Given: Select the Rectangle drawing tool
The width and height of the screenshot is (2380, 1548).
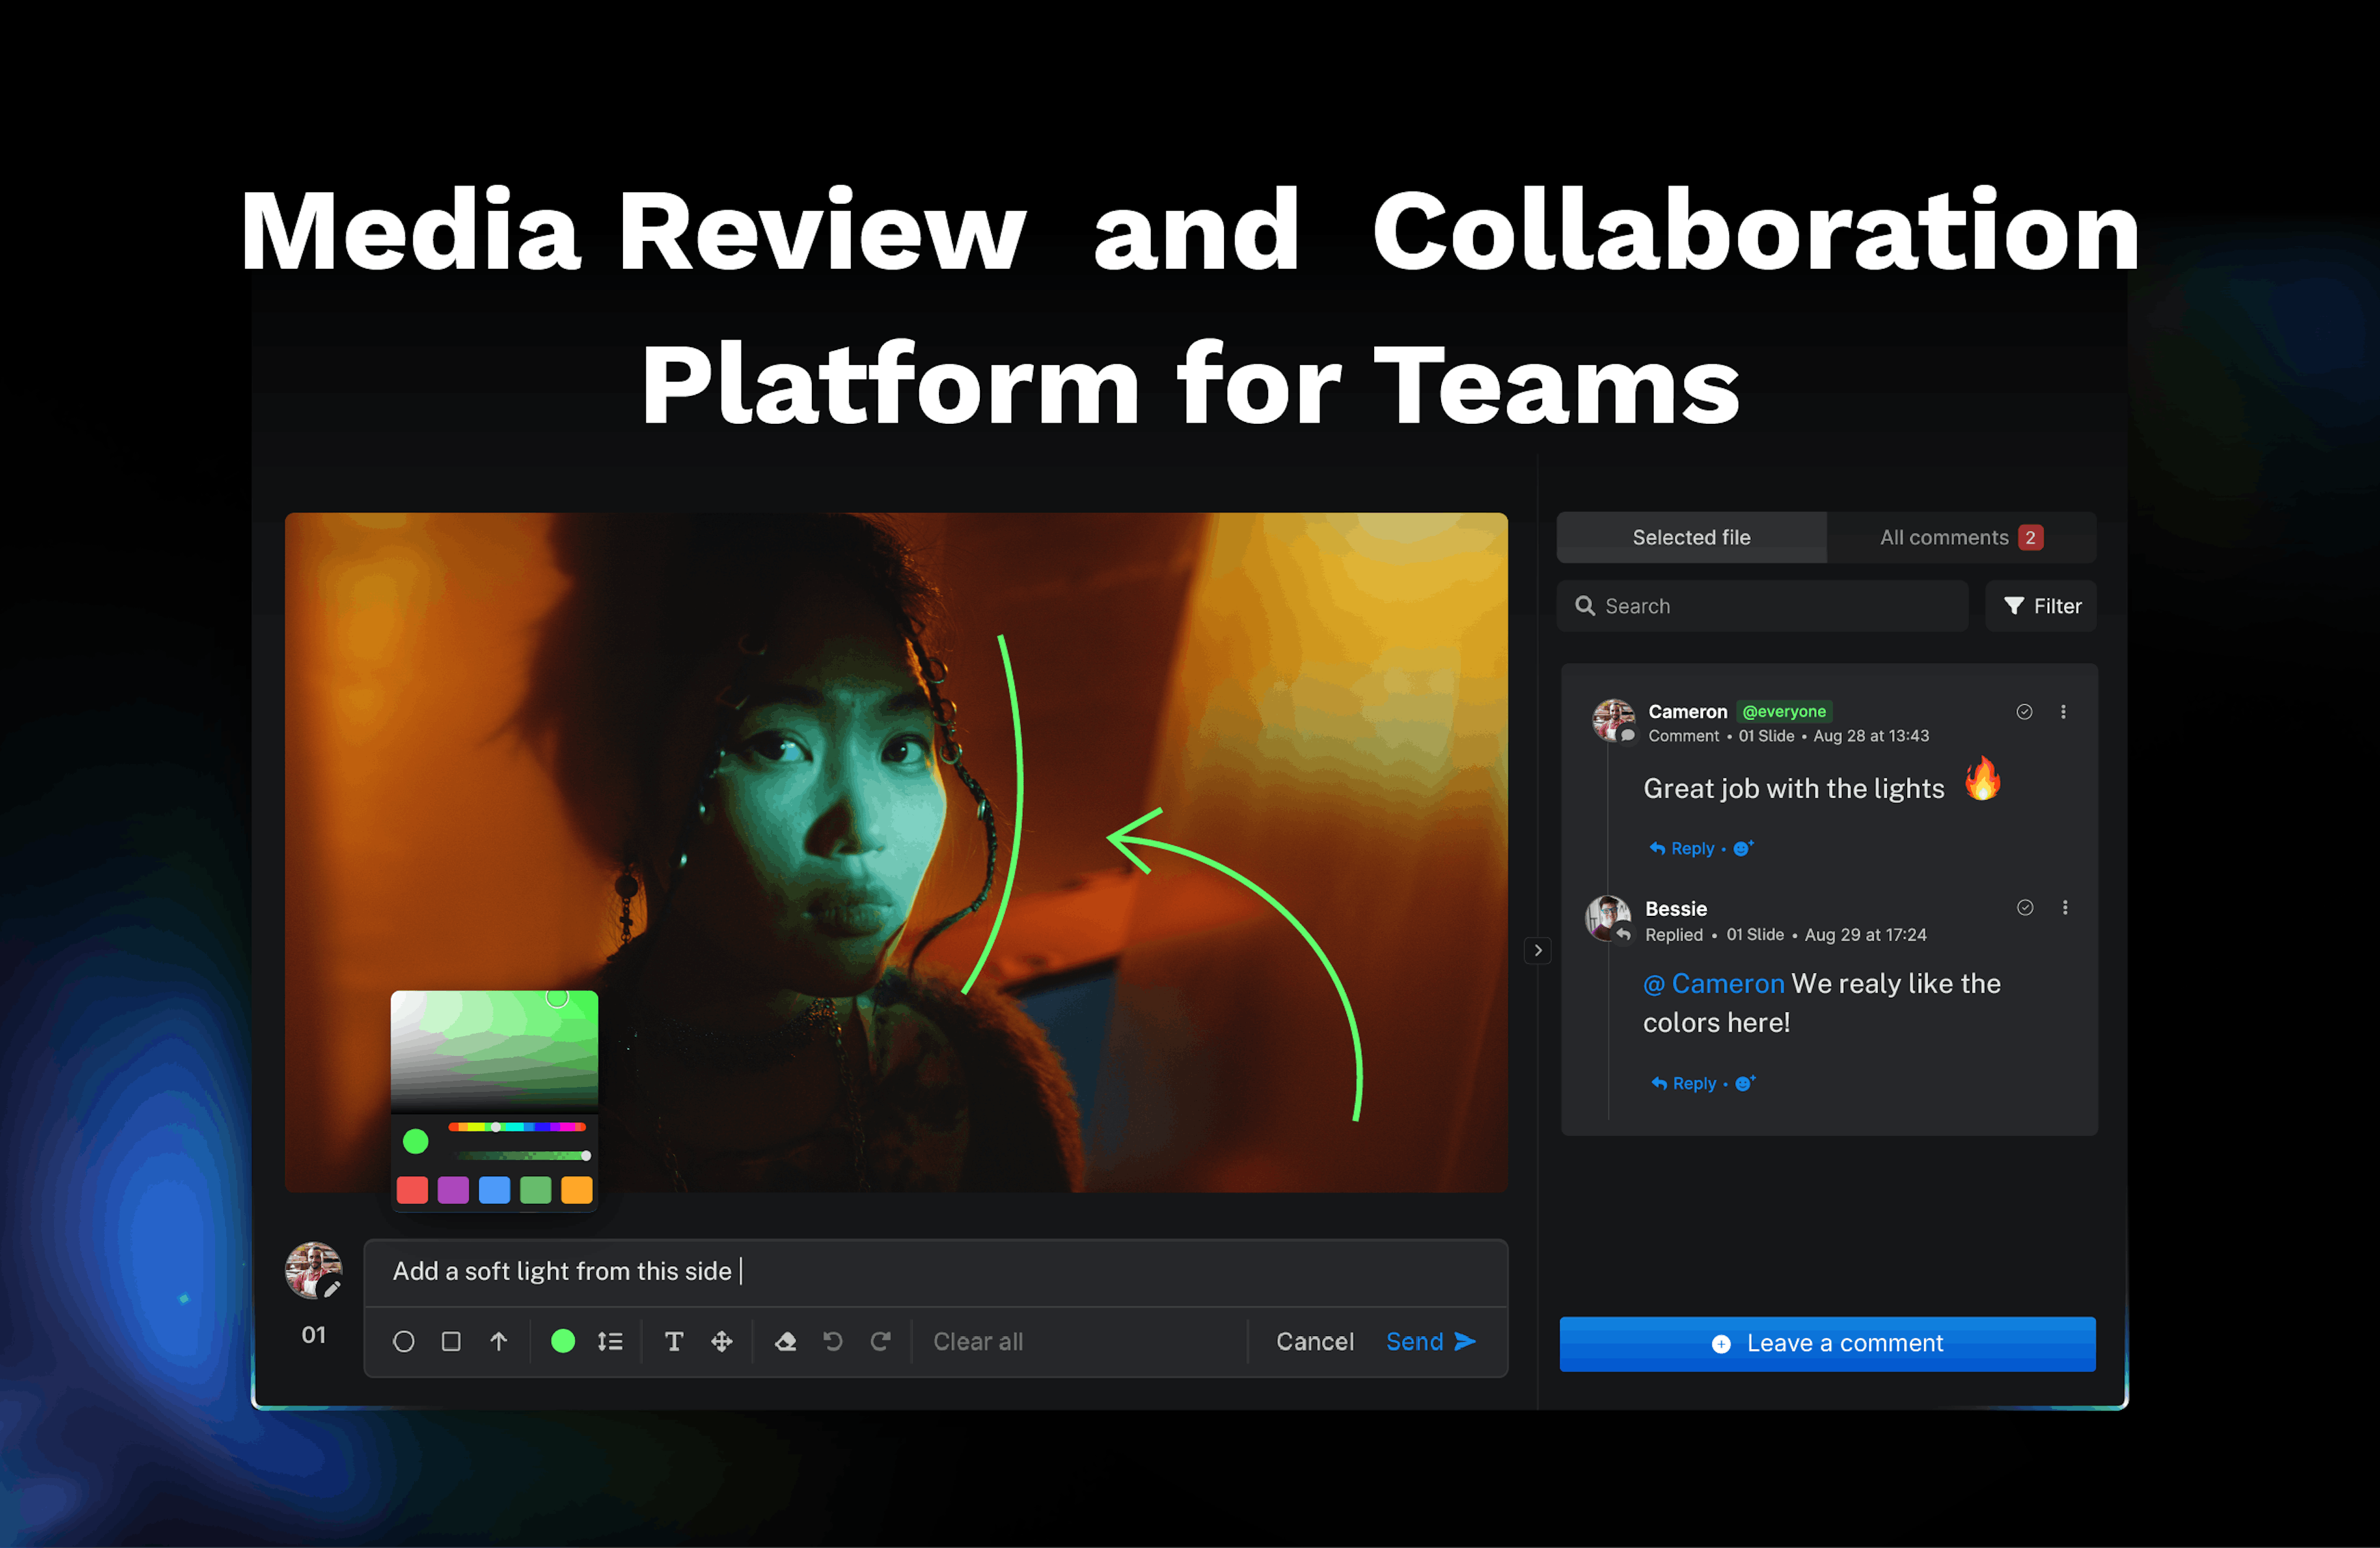Looking at the screenshot, I should tap(450, 1341).
